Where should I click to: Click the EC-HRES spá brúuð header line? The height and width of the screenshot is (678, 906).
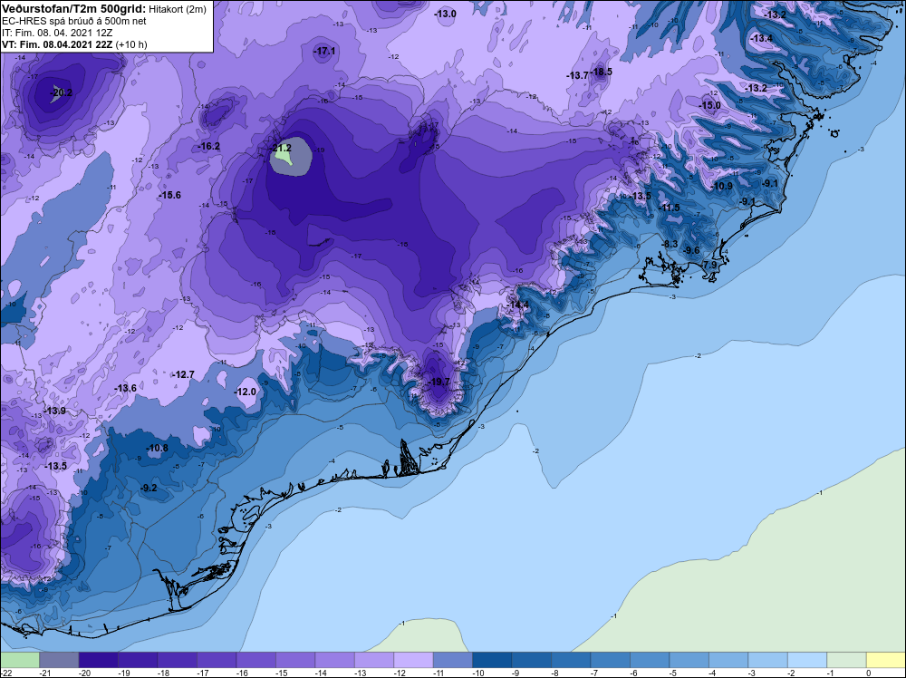coord(74,22)
